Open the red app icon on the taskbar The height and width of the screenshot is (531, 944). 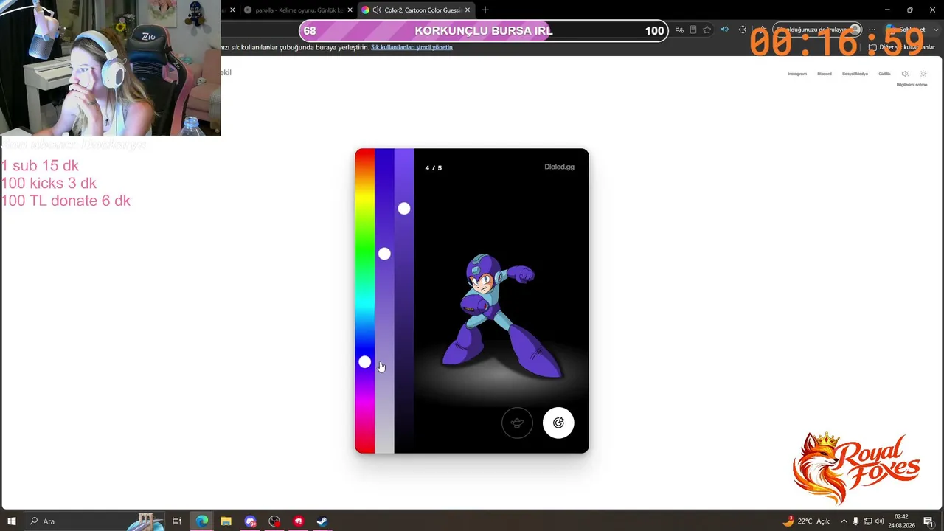tap(298, 521)
